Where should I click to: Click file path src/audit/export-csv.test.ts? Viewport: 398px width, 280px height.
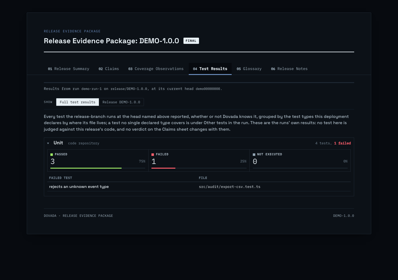pyautogui.click(x=229, y=187)
